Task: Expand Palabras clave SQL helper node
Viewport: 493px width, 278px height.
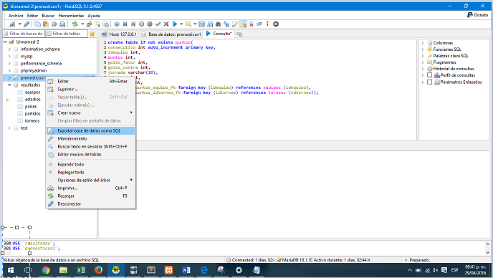Action: (423, 56)
